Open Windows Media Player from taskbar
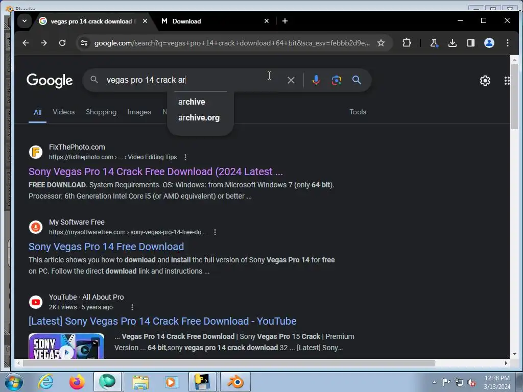Screen dimensions: 523x392 coord(172,382)
